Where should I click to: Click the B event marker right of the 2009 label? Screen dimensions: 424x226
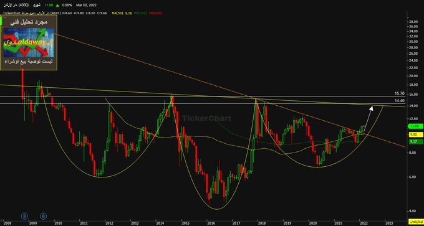[x=43, y=216]
